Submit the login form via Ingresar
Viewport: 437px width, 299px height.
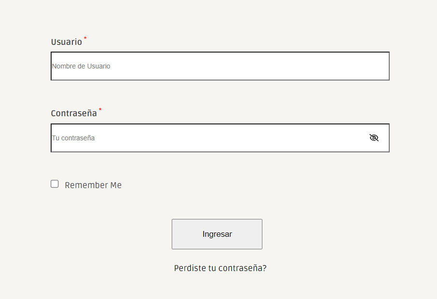(217, 234)
